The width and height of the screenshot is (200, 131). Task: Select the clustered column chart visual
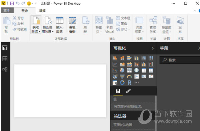137,58
